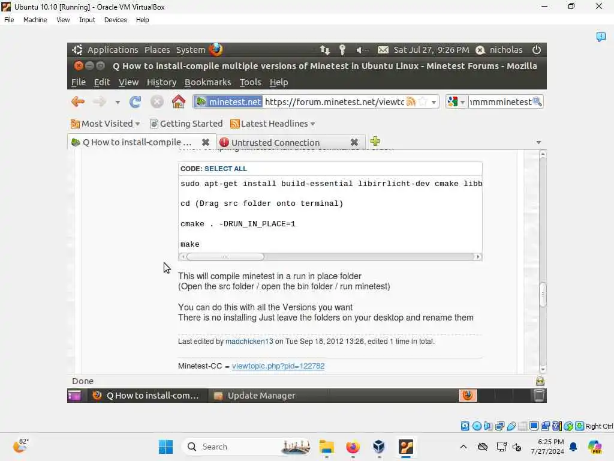Image resolution: width=614 pixels, height=461 pixels.
Task: Show hidden Windows system tray icons
Action: pos(463,447)
